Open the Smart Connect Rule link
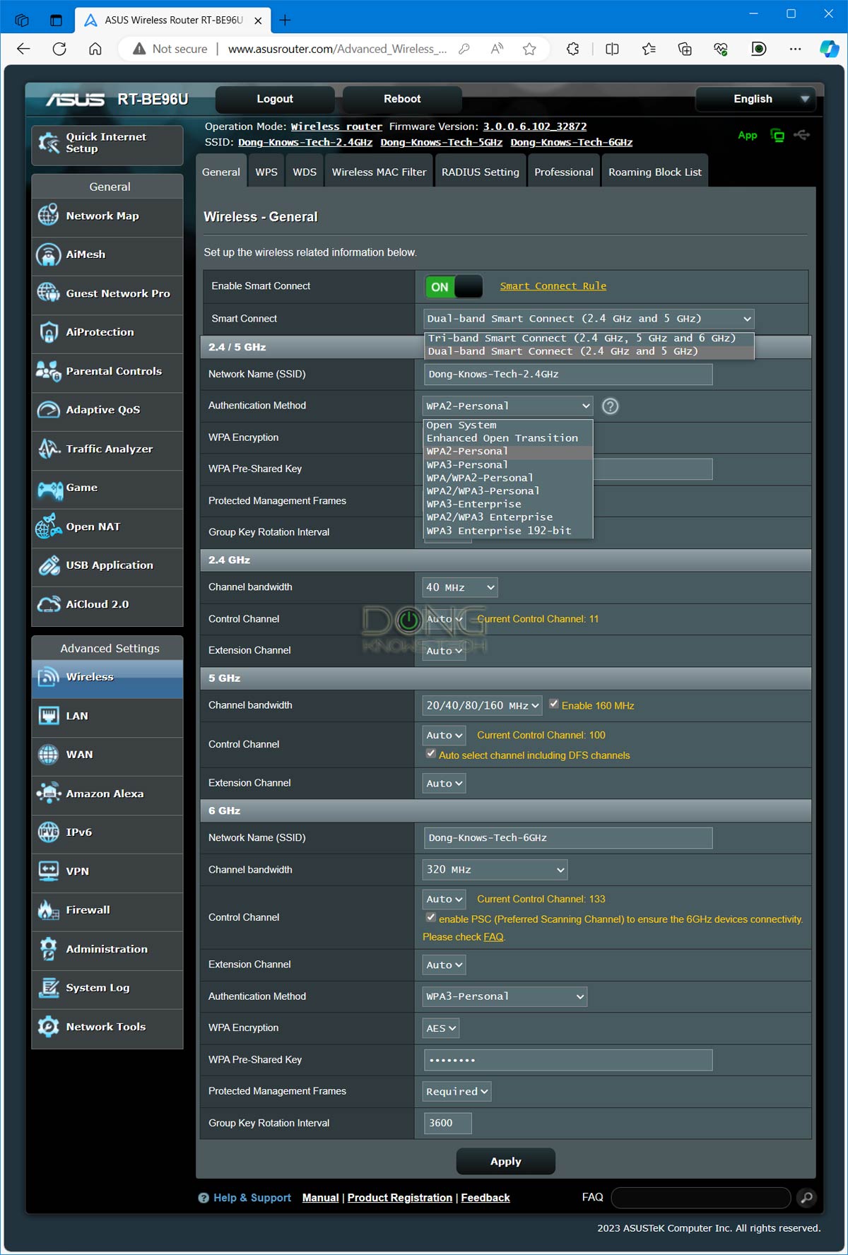 tap(553, 286)
